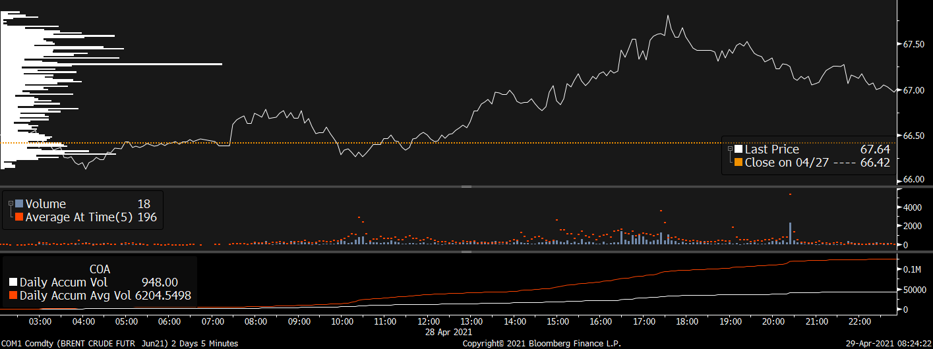Screen dimensions: 933x349
Task: Click the 66.00 price axis label
Action: [913, 179]
